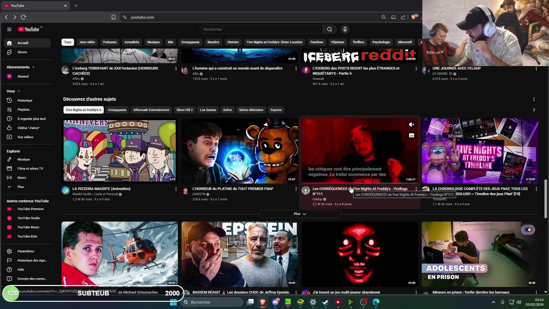Expand Abonnements section arrow
This screenshot has height=309, width=549.
click(33, 67)
